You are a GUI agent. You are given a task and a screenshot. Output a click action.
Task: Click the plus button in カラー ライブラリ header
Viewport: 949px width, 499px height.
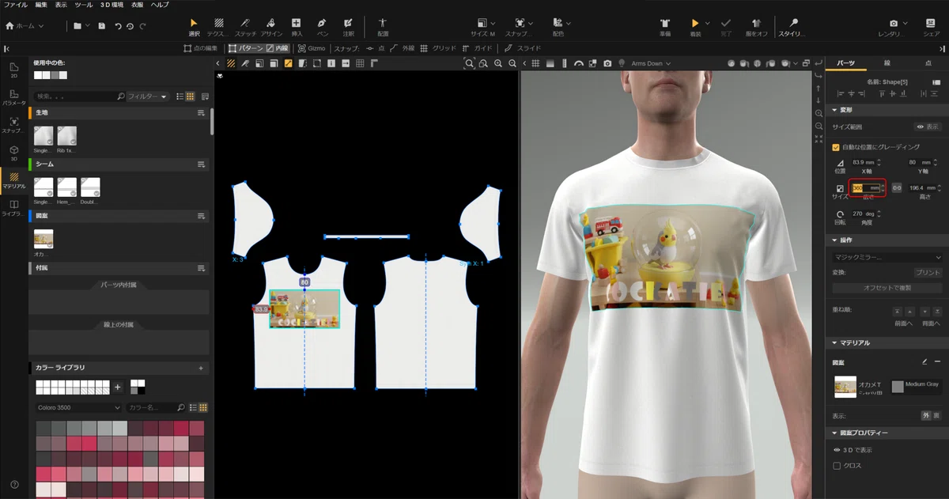(x=201, y=368)
